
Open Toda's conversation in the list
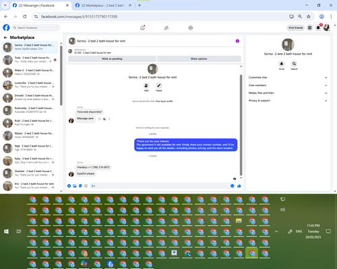30,60
